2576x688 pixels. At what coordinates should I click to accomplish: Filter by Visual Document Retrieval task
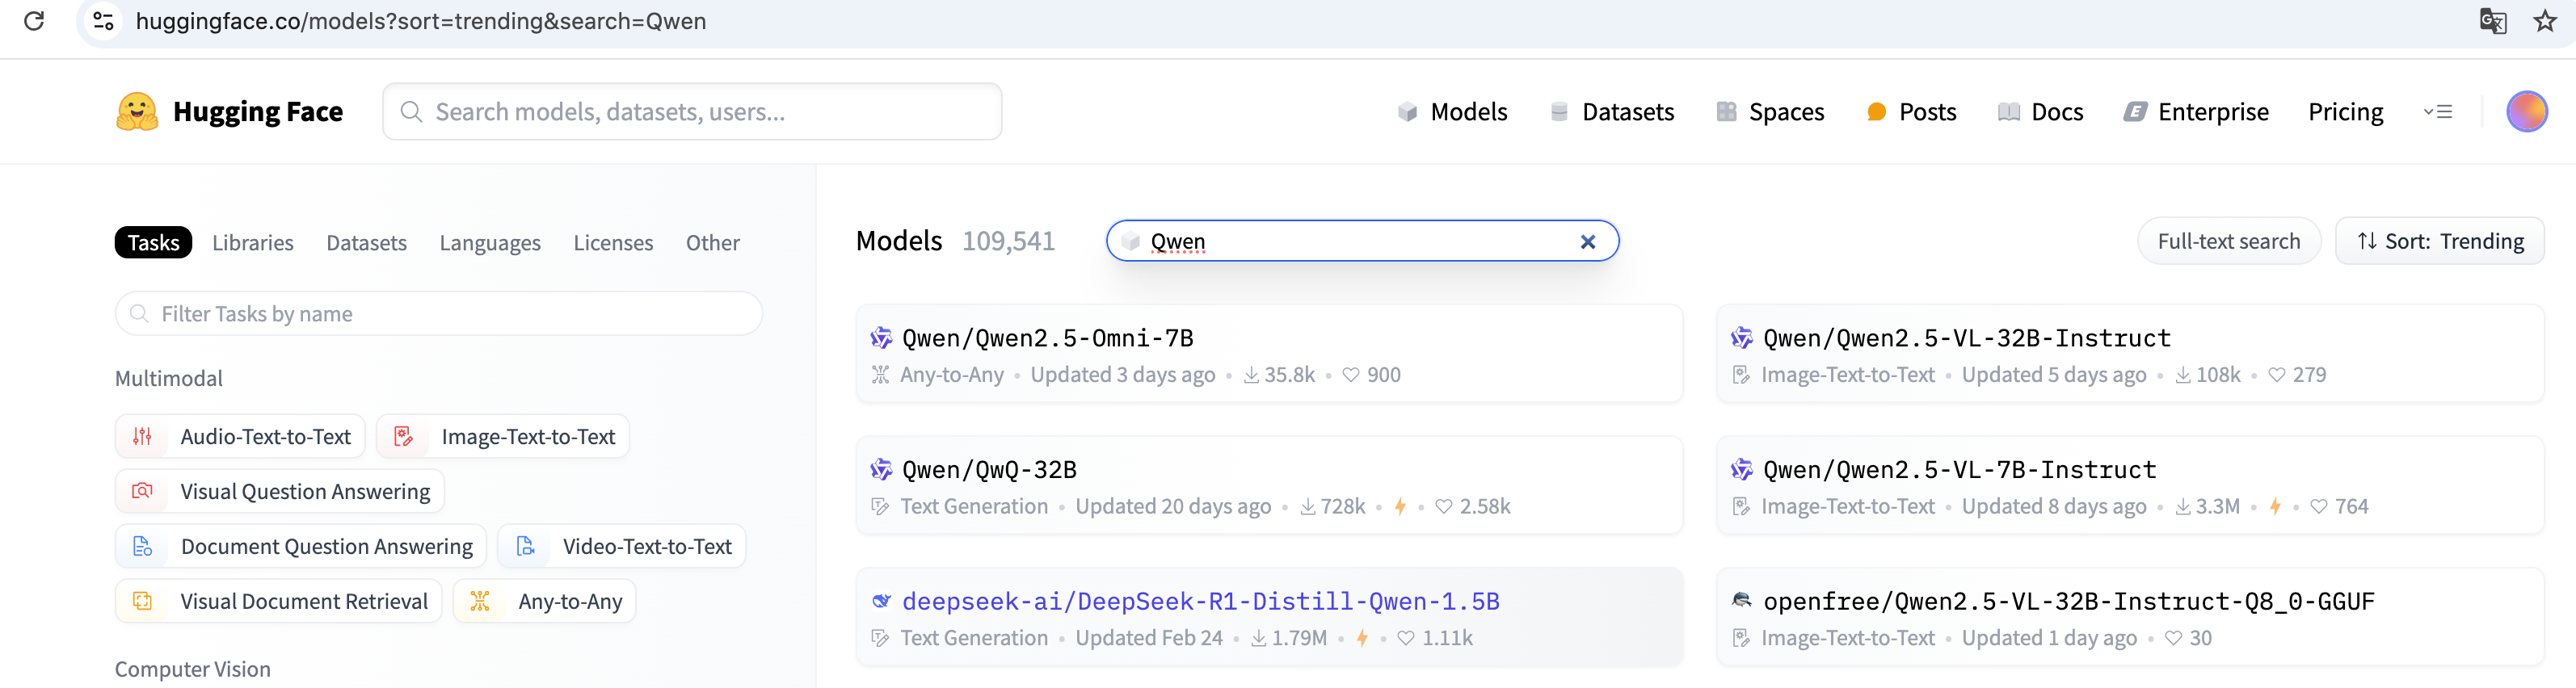click(279, 601)
